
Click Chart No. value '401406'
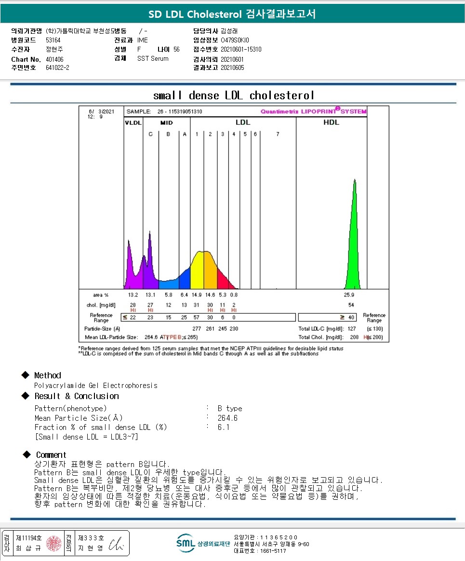pos(55,59)
